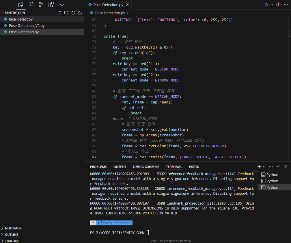
Task: Click the New Folder icon in explorer
Action: click(x=66, y=13)
